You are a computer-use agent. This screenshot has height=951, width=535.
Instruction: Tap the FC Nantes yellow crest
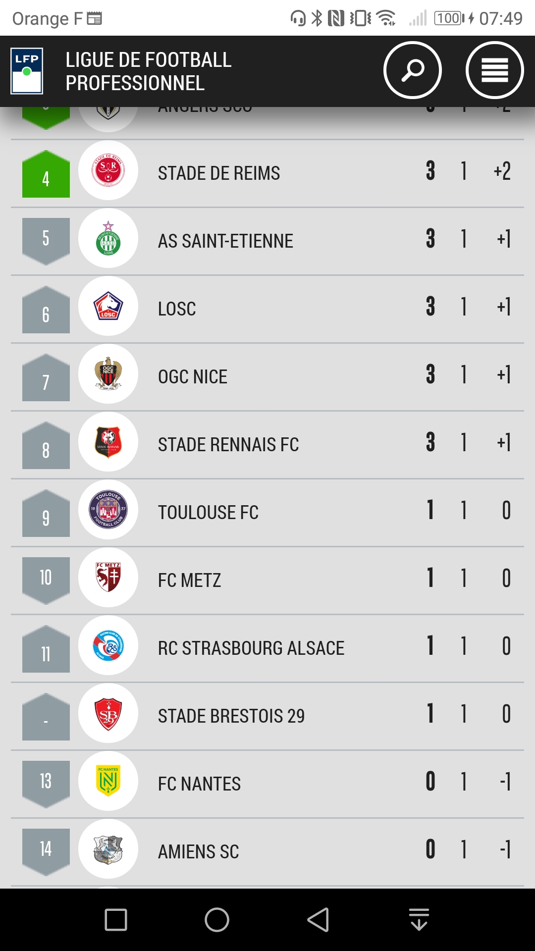(x=108, y=781)
